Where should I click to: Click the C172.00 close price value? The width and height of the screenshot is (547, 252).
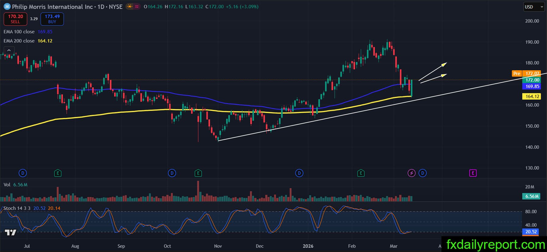[215, 7]
